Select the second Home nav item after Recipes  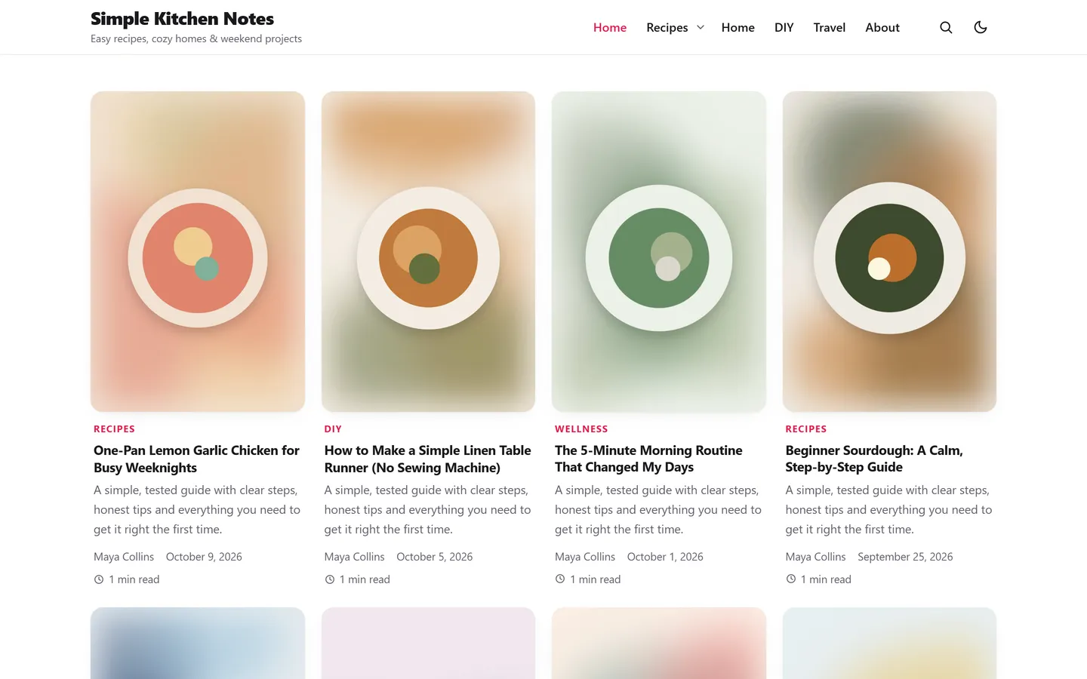[x=737, y=27]
